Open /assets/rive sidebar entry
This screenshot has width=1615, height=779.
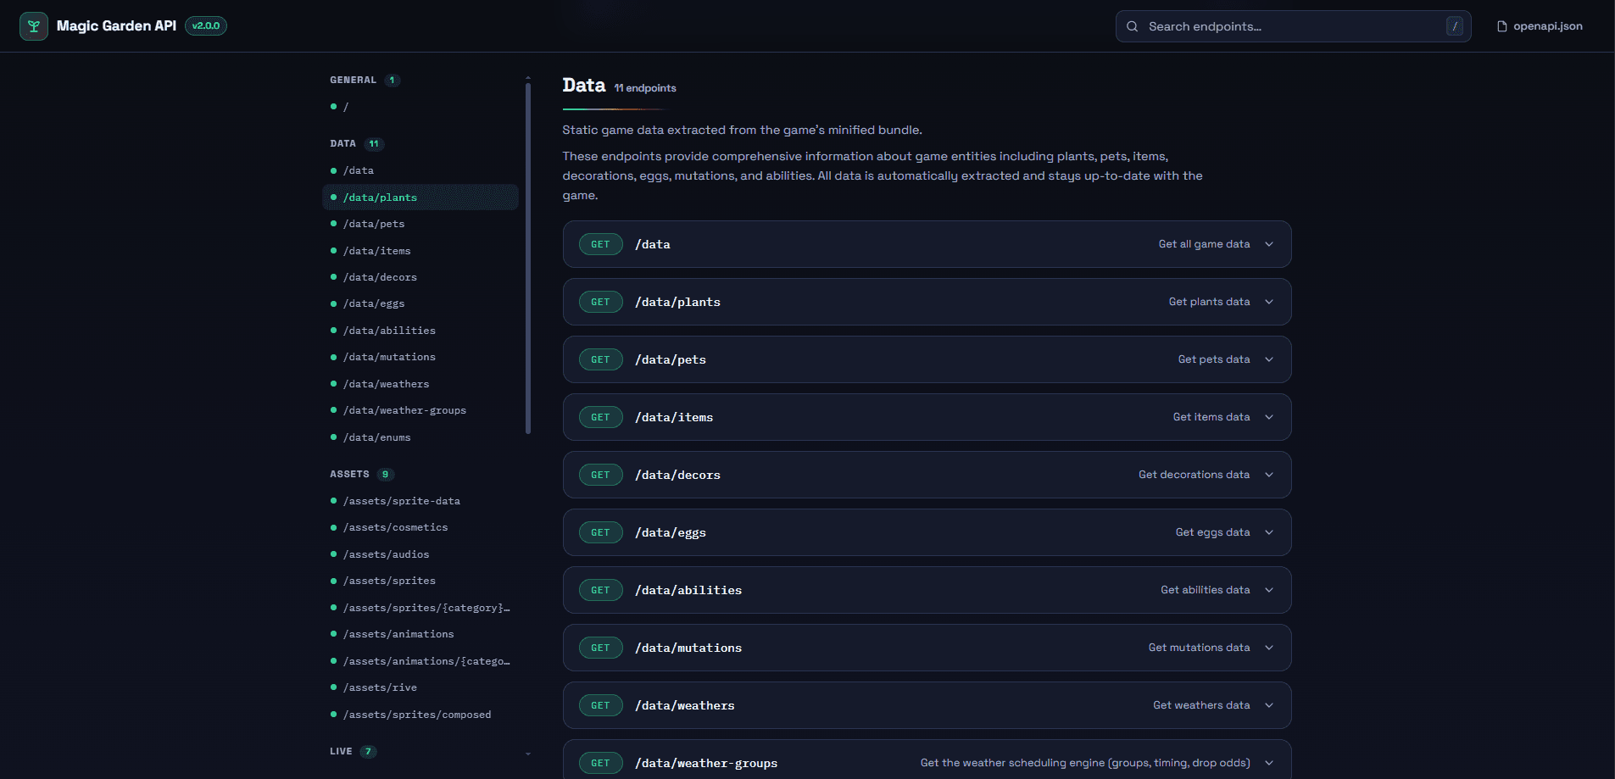point(420,687)
